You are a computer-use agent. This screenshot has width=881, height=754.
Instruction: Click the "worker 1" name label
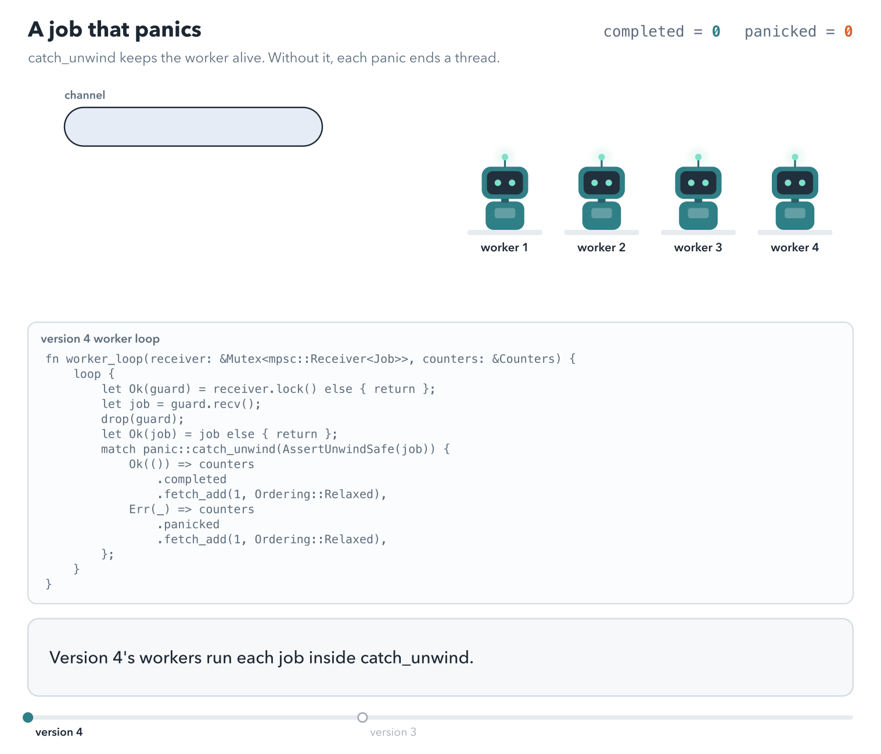coord(505,248)
